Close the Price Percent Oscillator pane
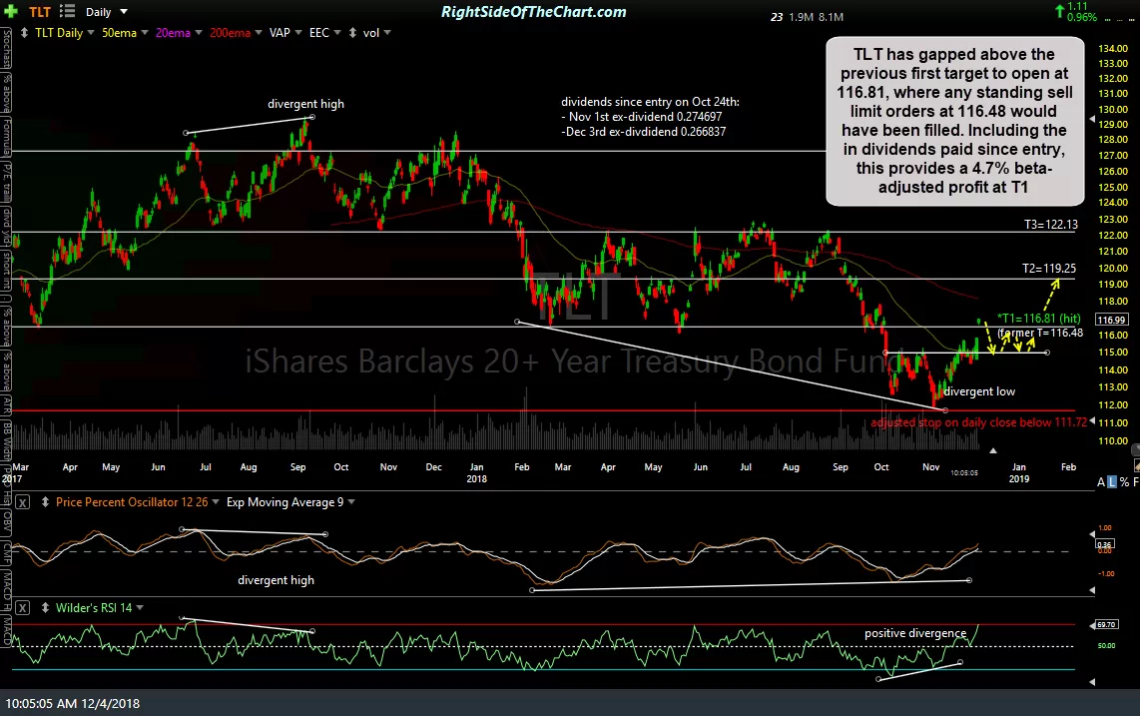The image size is (1140, 716). [x=23, y=502]
